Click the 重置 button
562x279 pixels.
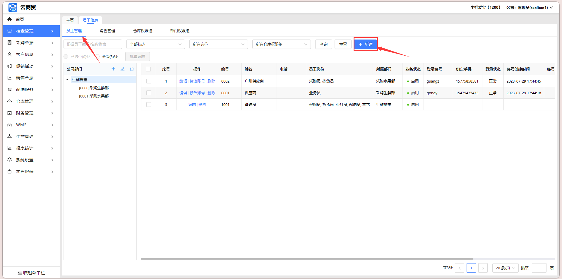[343, 44]
